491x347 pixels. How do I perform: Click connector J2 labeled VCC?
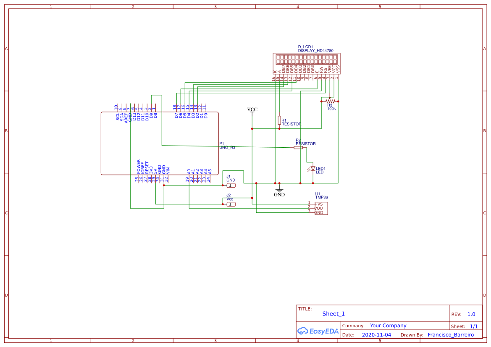(x=231, y=204)
